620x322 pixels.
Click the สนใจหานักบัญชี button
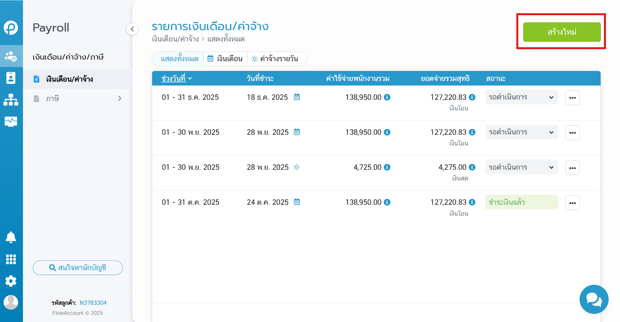pyautogui.click(x=77, y=268)
